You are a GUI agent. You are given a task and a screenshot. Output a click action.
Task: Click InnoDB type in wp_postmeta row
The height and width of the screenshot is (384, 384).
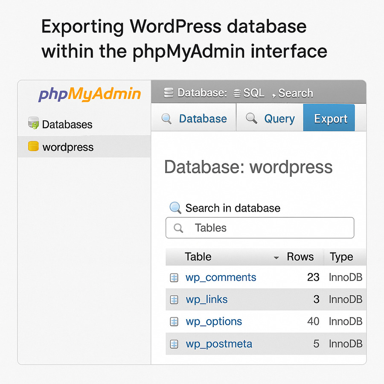[x=346, y=344]
